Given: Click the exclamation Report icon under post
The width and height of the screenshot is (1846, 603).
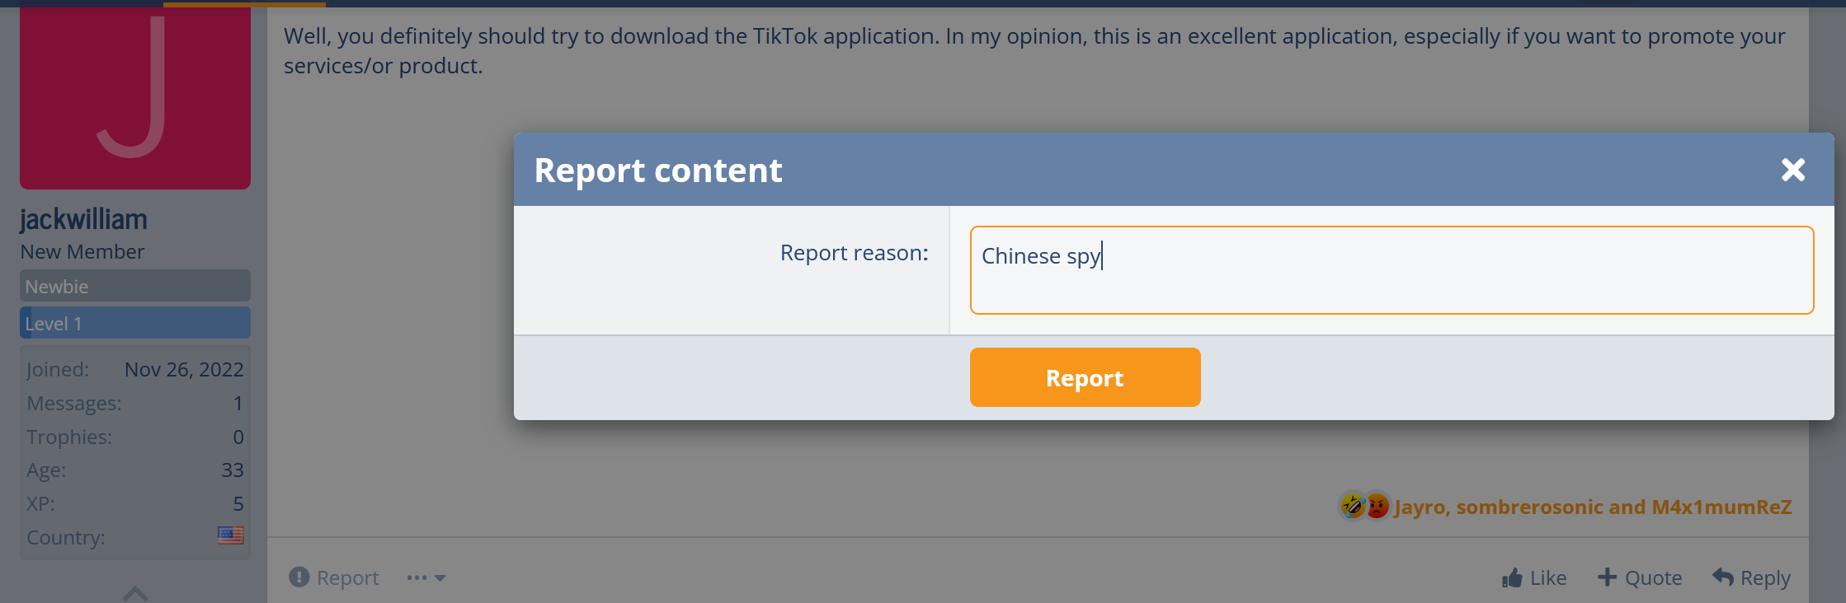Looking at the screenshot, I should point(299,577).
